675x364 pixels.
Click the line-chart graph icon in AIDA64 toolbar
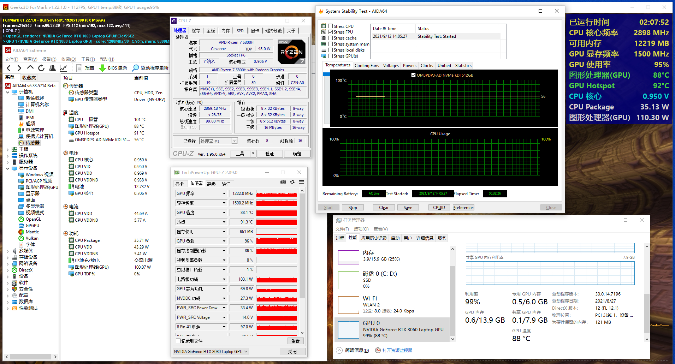point(64,68)
